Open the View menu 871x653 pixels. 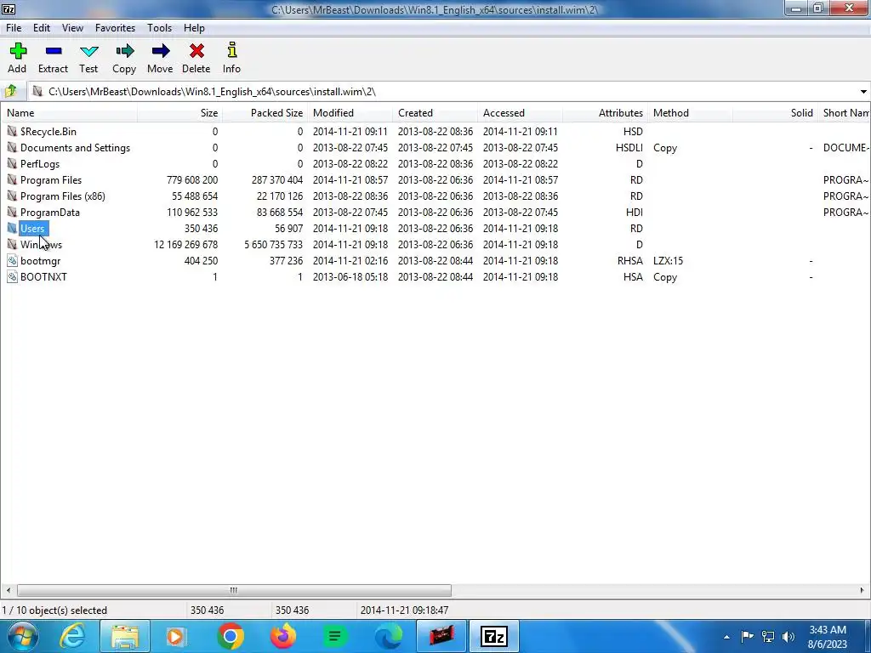72,28
